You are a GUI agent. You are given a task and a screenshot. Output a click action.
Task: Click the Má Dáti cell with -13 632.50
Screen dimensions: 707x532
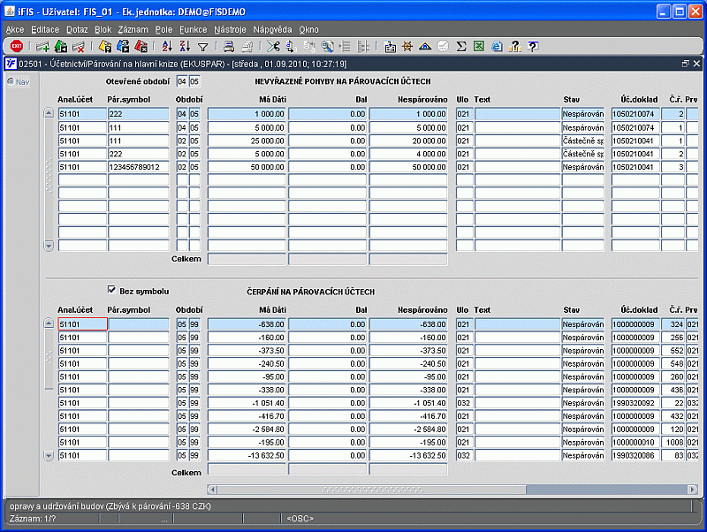point(247,456)
